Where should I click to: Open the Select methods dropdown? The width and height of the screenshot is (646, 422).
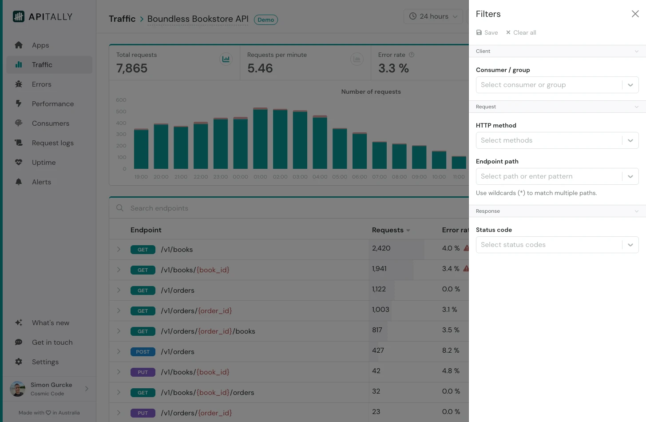557,140
